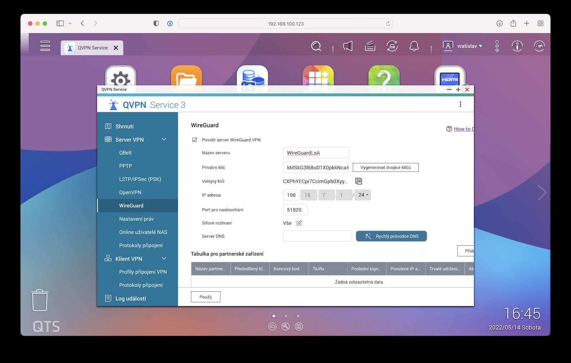Click the myQNAPcloud icon at desktop bottom
The width and height of the screenshot is (571, 363).
(272, 327)
